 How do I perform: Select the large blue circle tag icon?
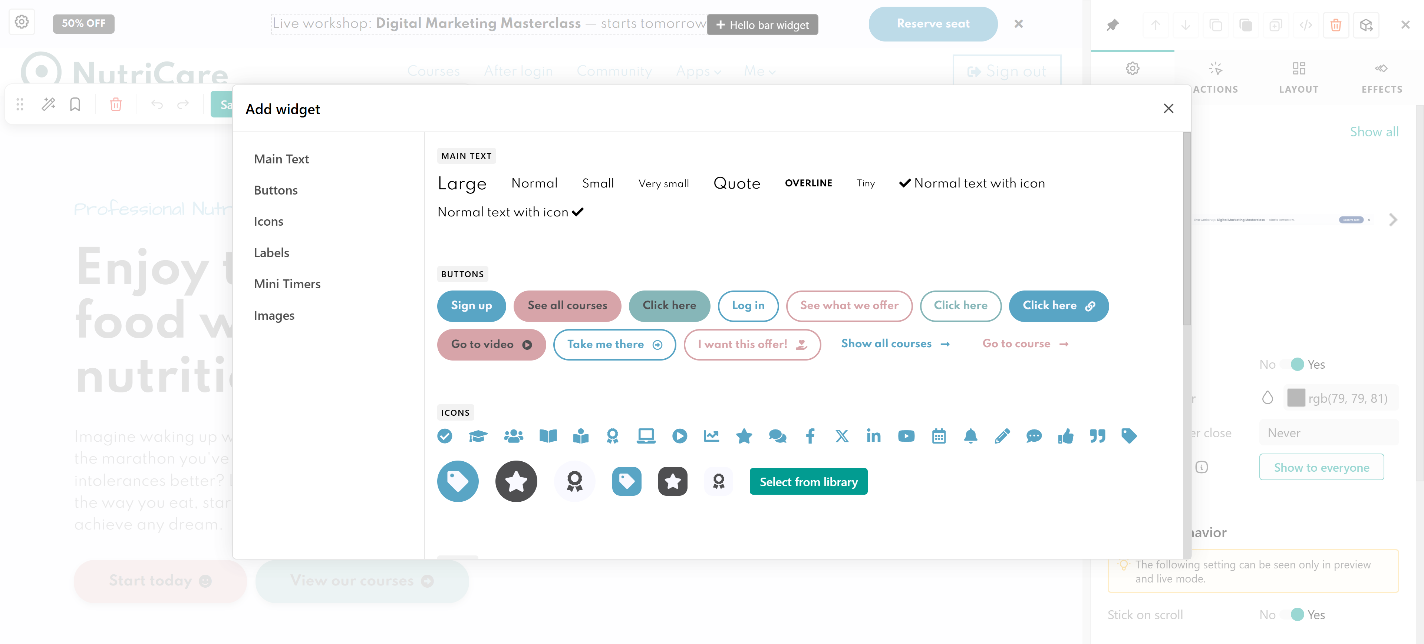point(458,481)
